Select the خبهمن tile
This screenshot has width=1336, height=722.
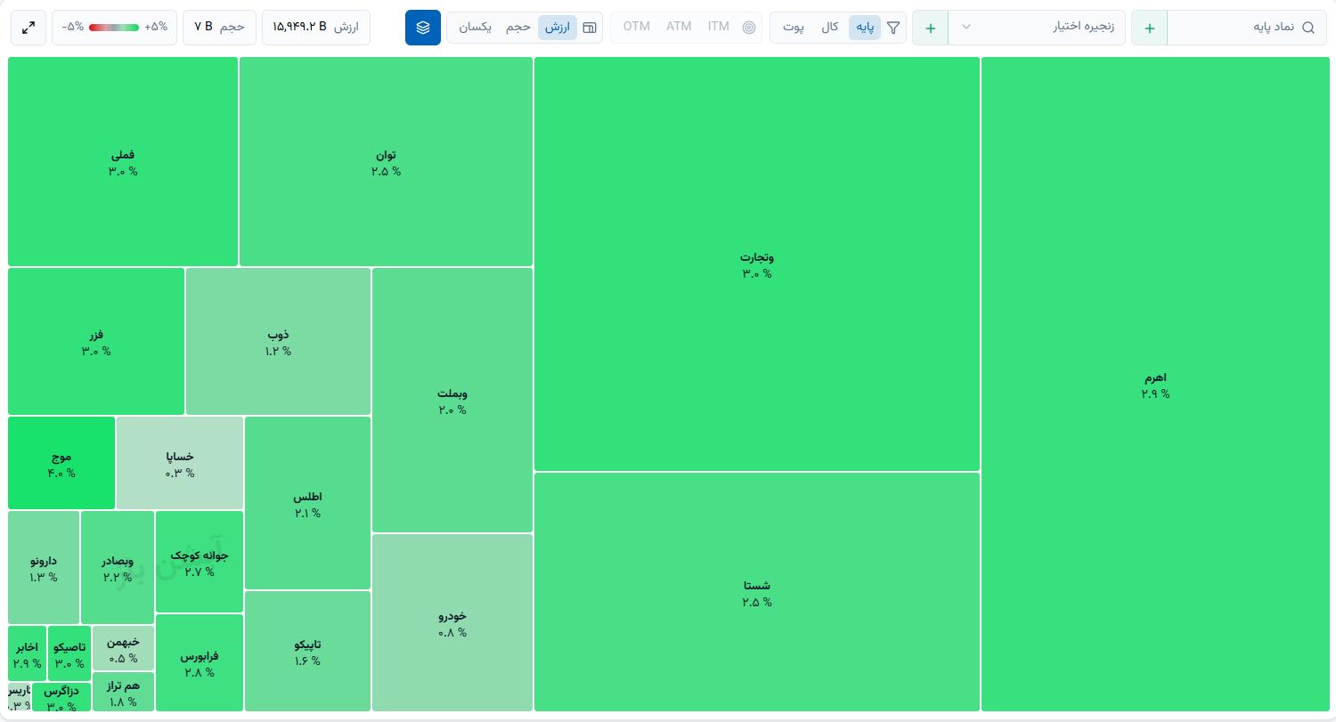[123, 648]
